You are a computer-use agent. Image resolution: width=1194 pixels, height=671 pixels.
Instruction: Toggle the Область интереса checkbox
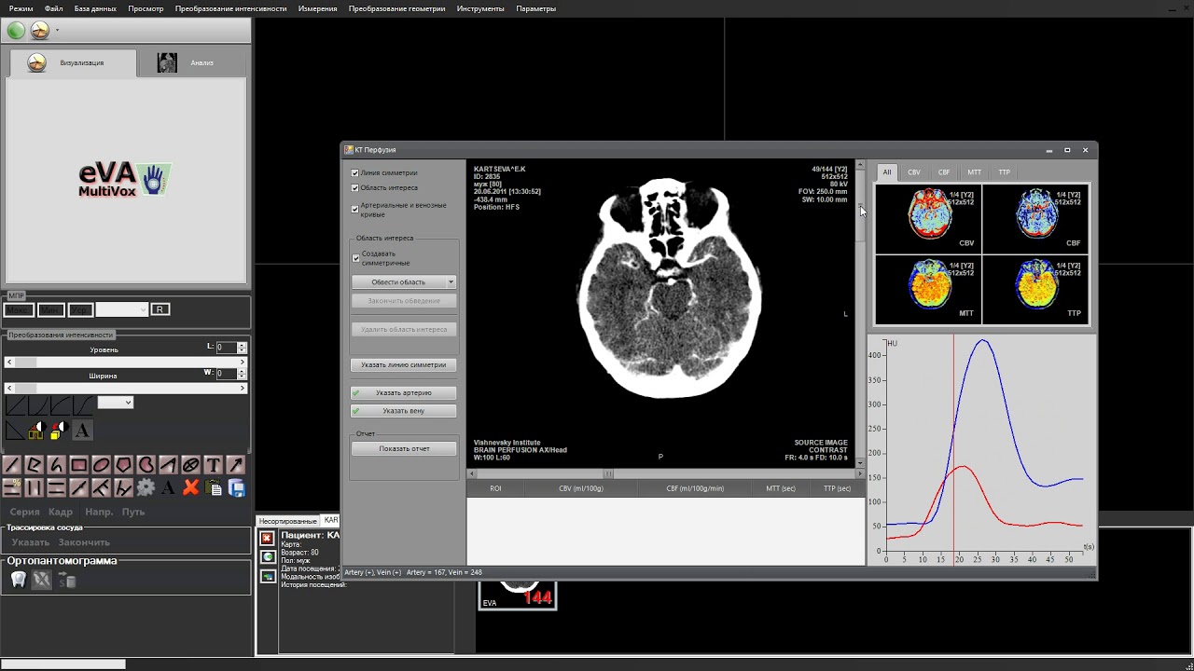(x=354, y=187)
